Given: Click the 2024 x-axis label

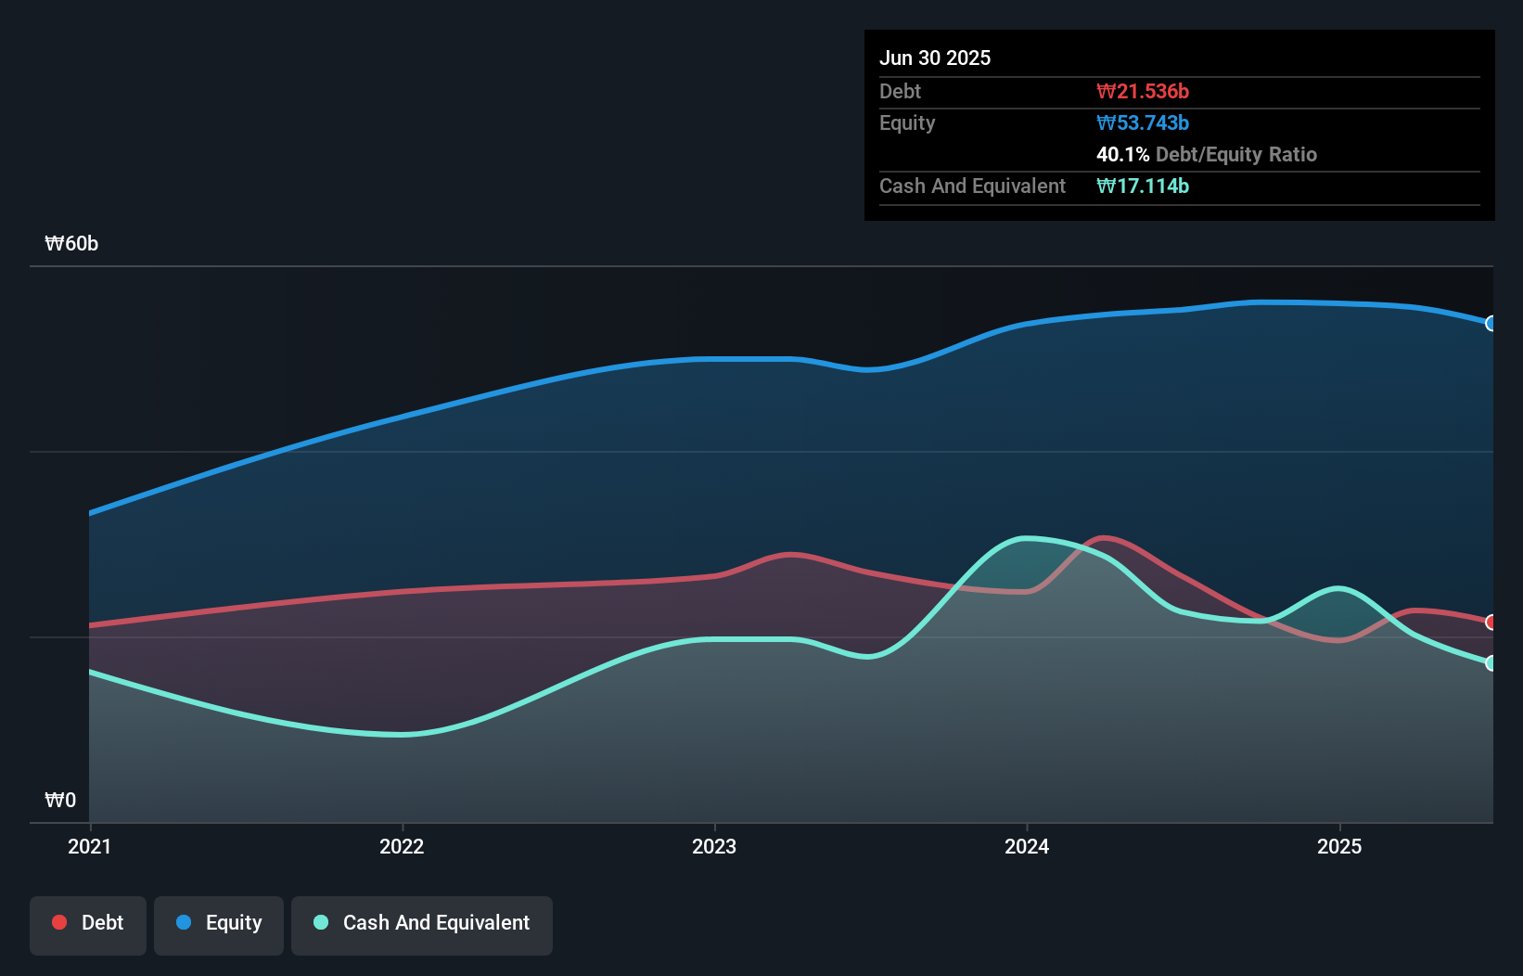Looking at the screenshot, I should [1027, 846].
